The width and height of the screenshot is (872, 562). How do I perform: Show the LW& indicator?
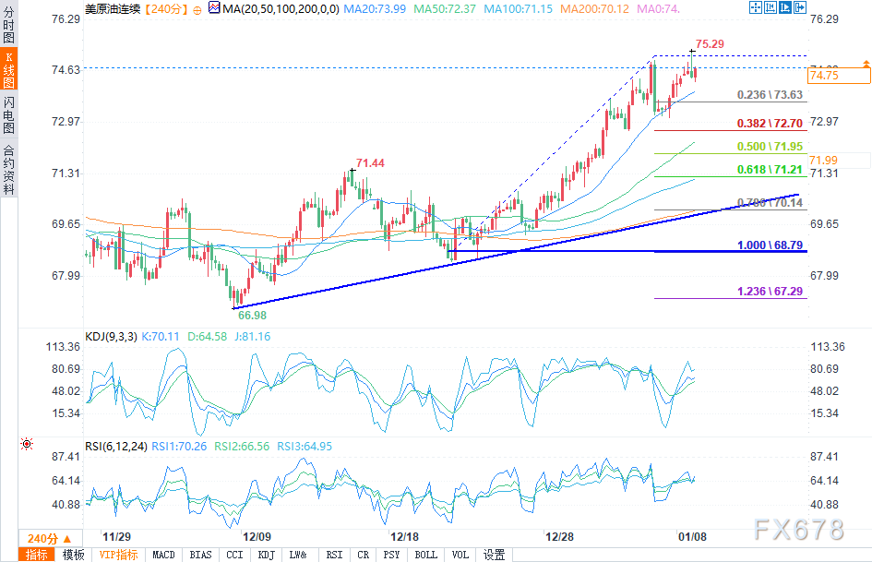[298, 555]
